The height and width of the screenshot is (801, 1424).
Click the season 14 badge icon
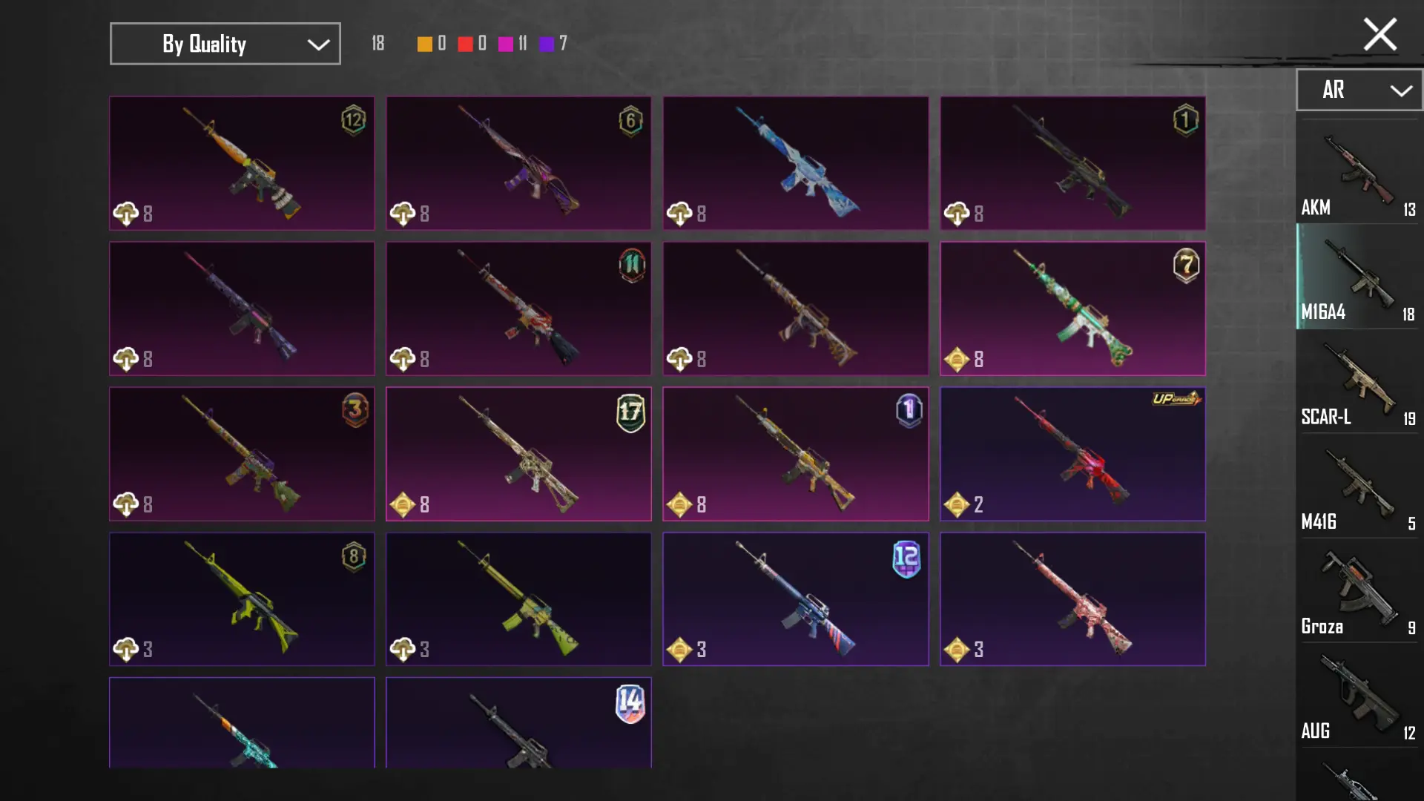[x=630, y=703]
